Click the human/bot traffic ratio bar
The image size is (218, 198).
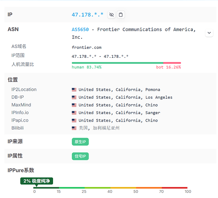126,63
